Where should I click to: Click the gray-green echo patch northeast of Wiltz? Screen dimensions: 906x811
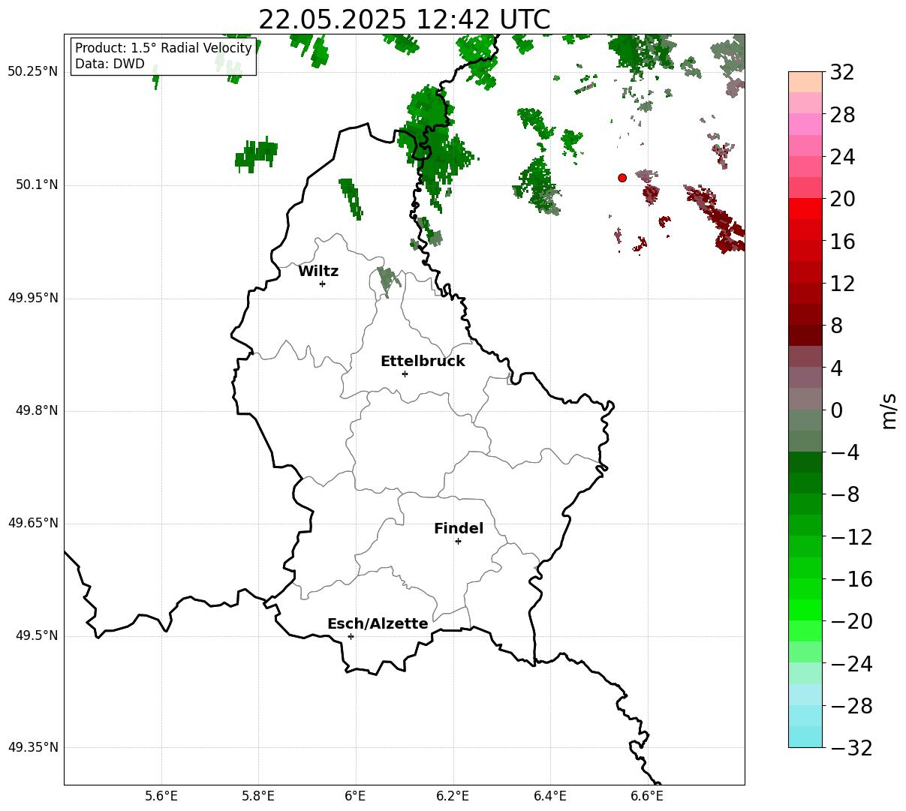pos(390,280)
